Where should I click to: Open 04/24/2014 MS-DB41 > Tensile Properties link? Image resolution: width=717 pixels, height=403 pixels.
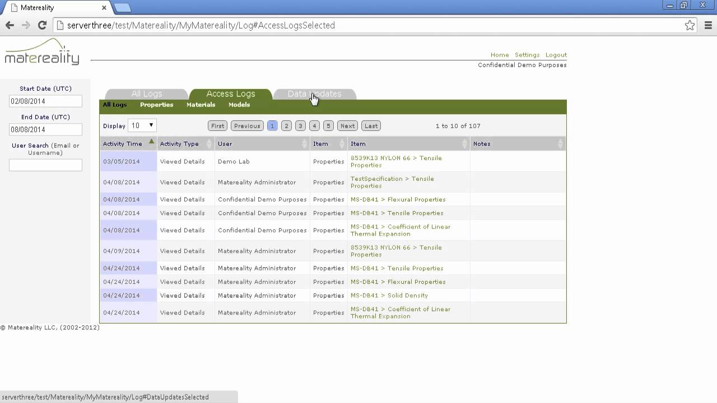pyautogui.click(x=397, y=268)
